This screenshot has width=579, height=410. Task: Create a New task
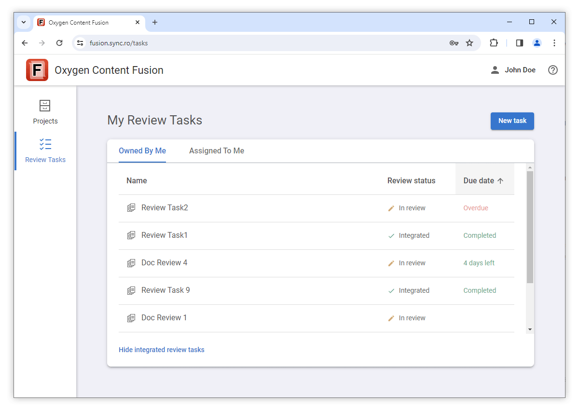click(512, 121)
